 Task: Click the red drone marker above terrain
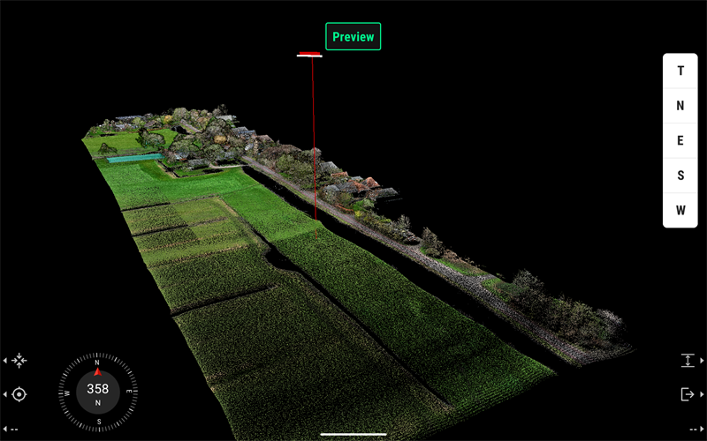click(309, 55)
